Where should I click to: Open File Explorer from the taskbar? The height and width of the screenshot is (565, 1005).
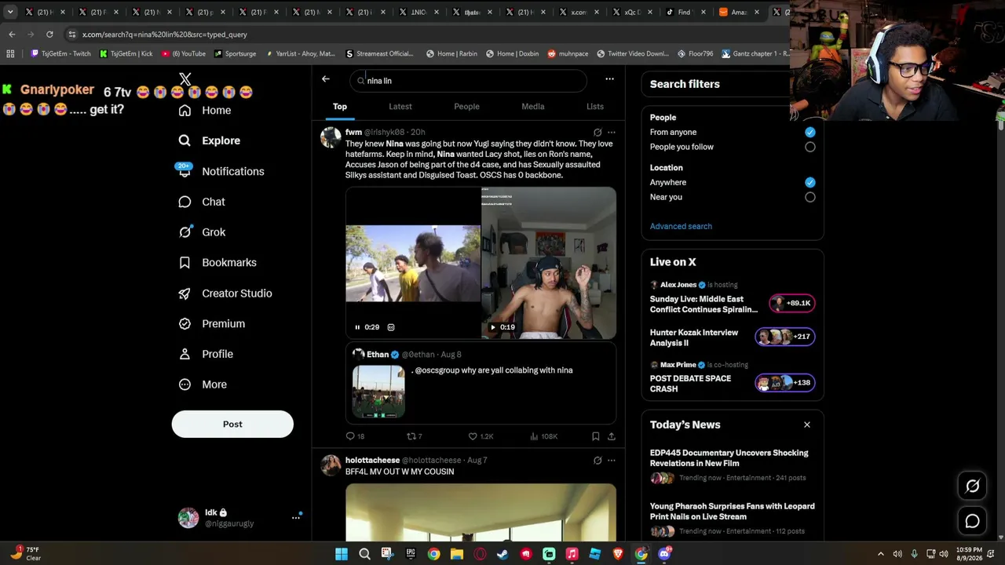coord(457,554)
